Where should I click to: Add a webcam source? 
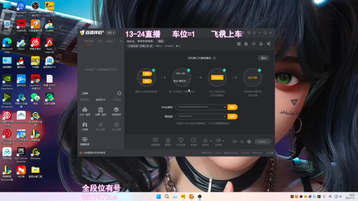click(168, 142)
